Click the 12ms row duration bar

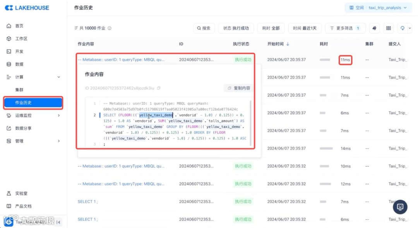[x=325, y=184]
